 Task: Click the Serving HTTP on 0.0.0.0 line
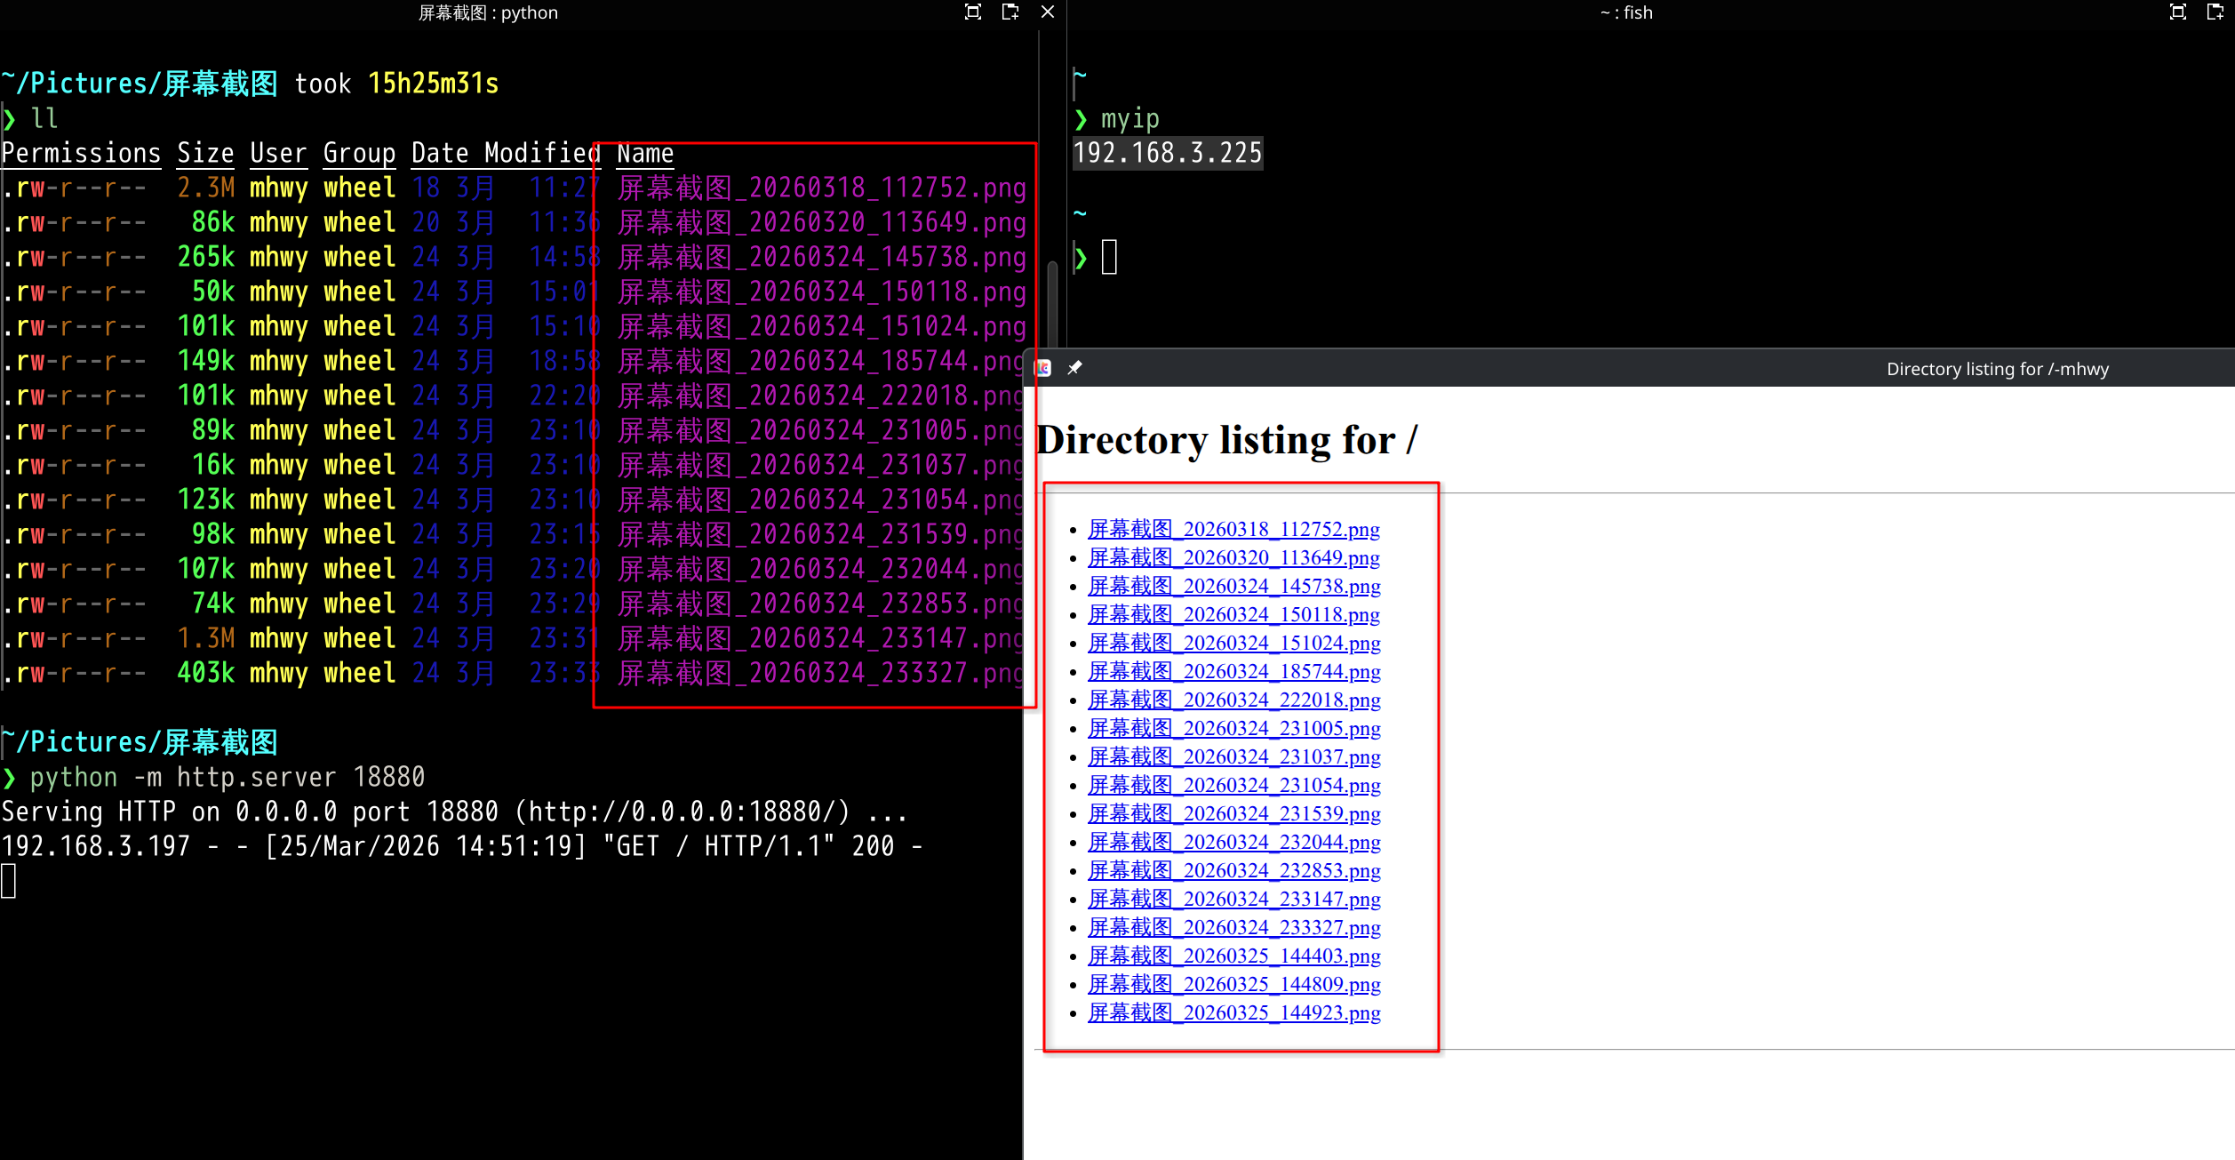click(454, 812)
